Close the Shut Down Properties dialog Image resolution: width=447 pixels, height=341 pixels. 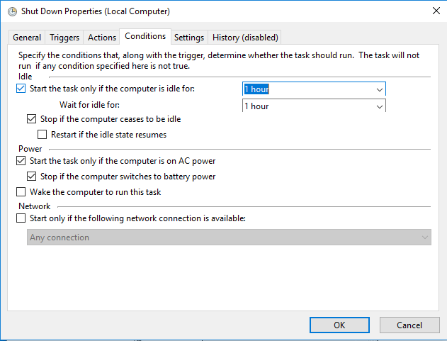tap(436, 11)
